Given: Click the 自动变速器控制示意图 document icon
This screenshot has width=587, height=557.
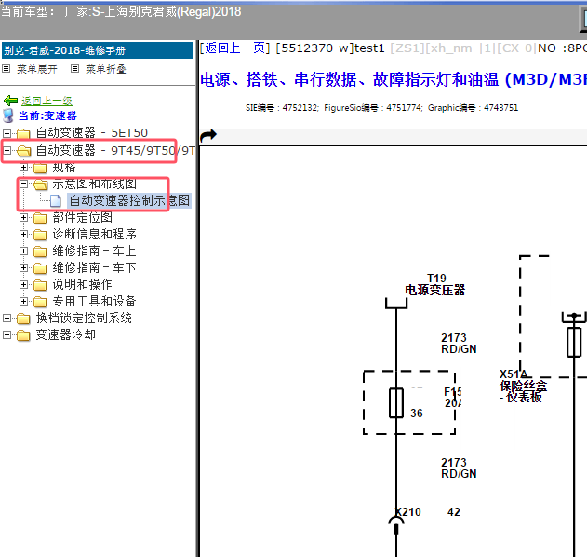Looking at the screenshot, I should (56, 201).
